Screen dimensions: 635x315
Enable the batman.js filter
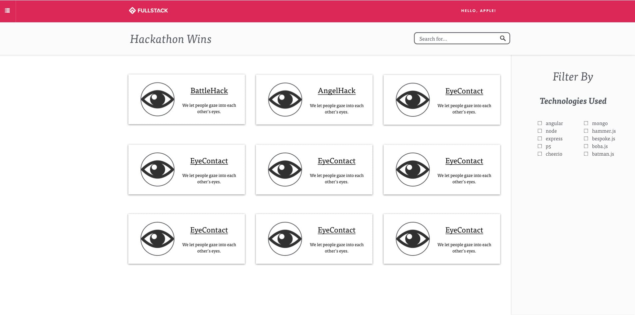coord(586,154)
